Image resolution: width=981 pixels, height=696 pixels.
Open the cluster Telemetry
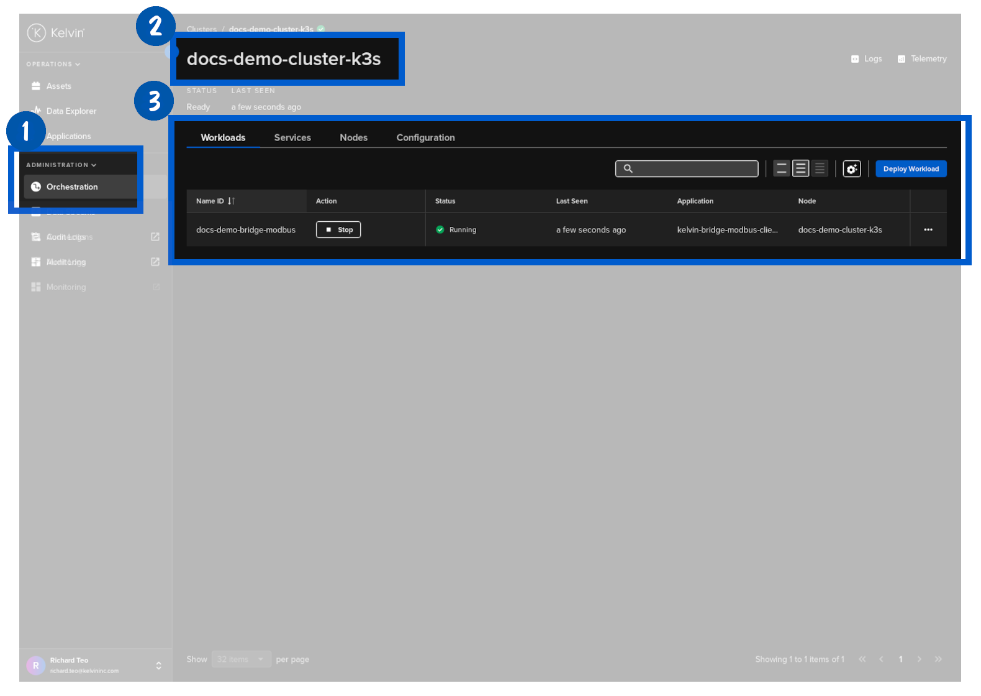(922, 59)
